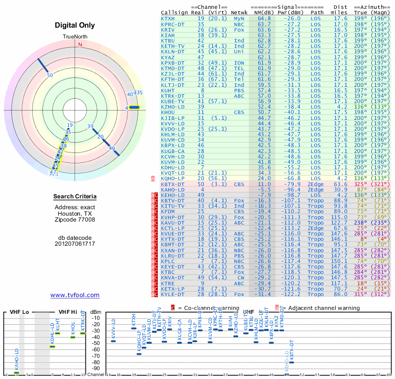Click the KUHT label in the VHF Hi chart
Screen dimensions: 395x379
click(x=57, y=324)
